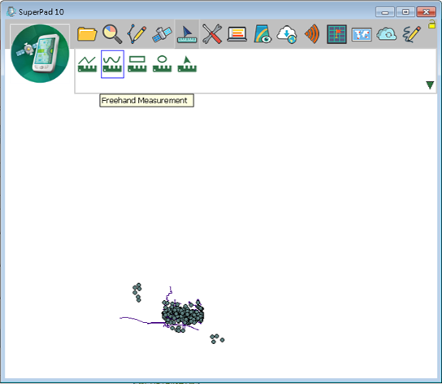Choose the rectangle measurement tool

click(137, 64)
